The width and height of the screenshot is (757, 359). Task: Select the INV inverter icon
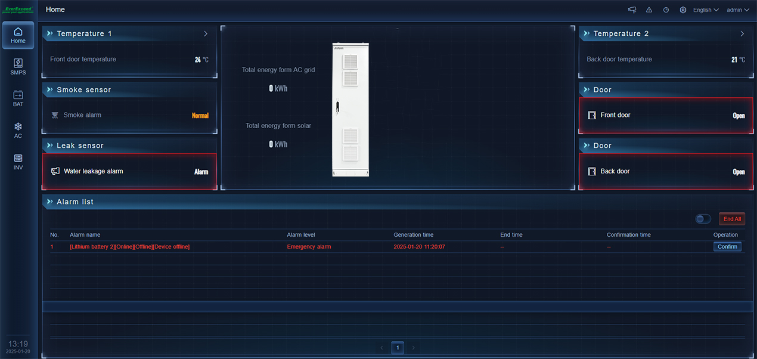tap(18, 162)
